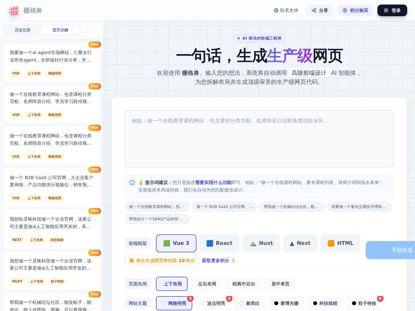Screen dimensions: 415x311
Task: Click the 获取更多积分 link
Action: [x=216, y=260]
